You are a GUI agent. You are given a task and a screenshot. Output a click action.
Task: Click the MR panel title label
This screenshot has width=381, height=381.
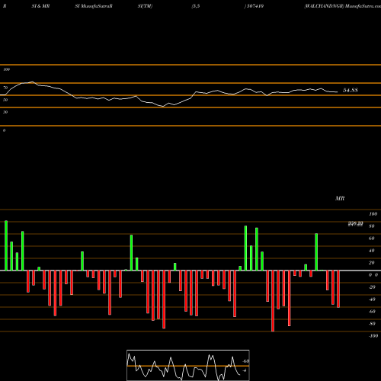tap(340, 198)
